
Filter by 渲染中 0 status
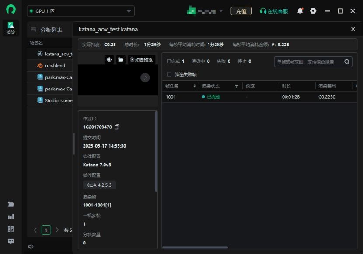tap(200, 61)
